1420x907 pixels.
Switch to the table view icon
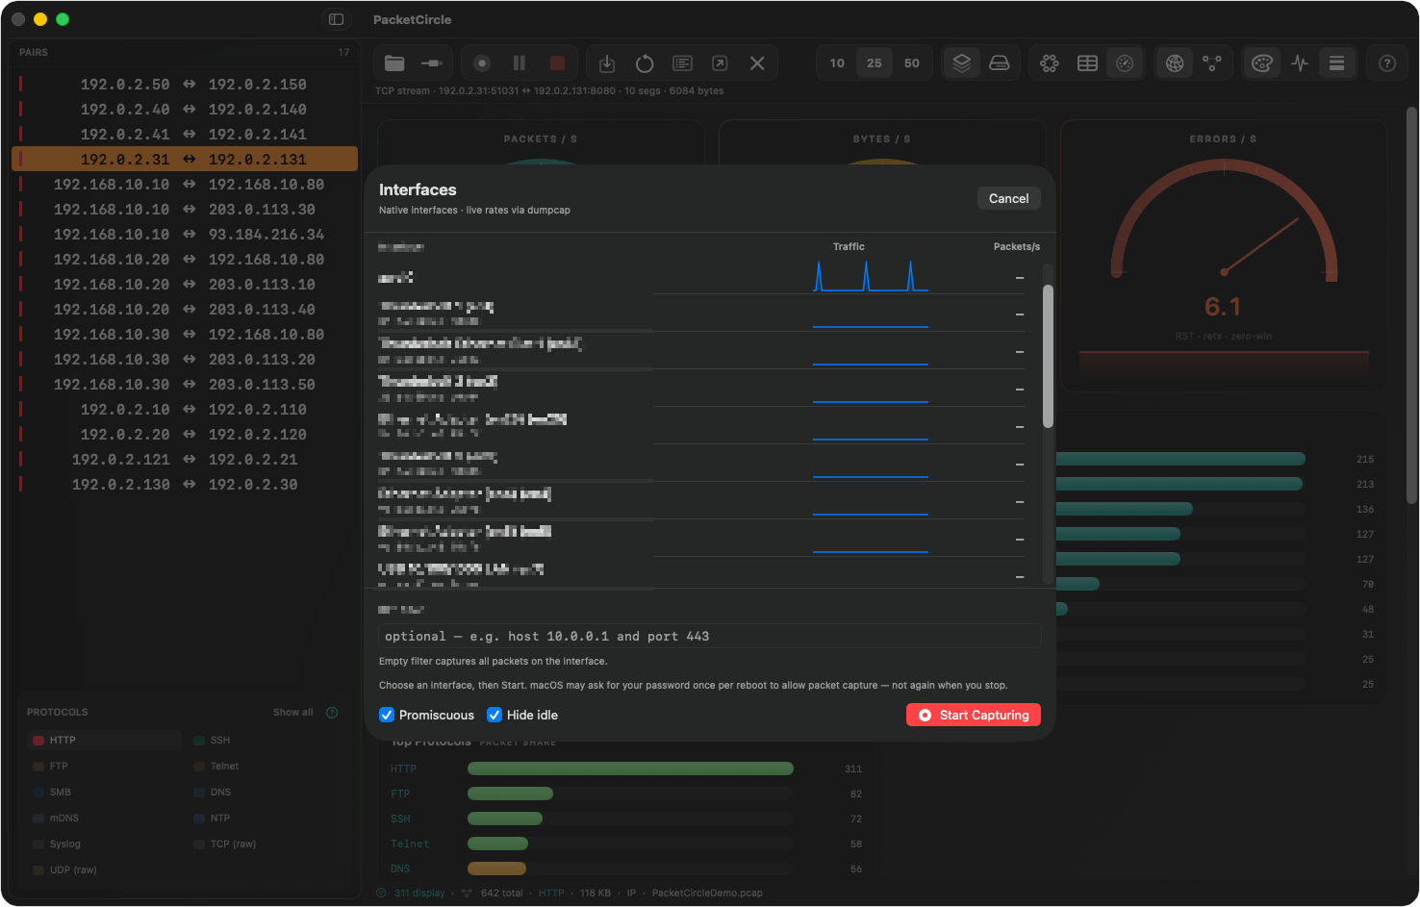(1087, 63)
